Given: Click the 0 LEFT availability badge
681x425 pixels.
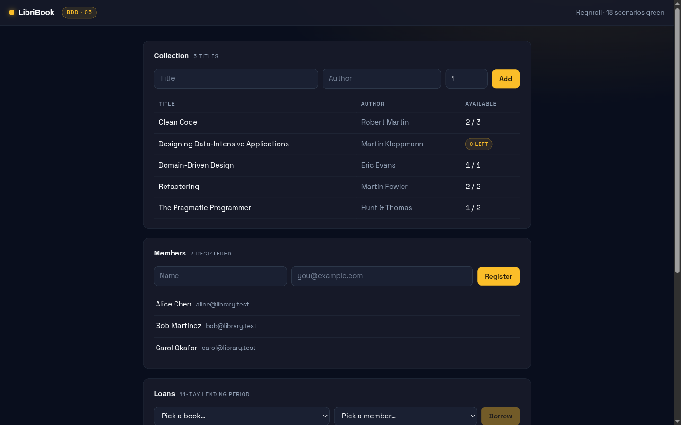Looking at the screenshot, I should point(479,144).
